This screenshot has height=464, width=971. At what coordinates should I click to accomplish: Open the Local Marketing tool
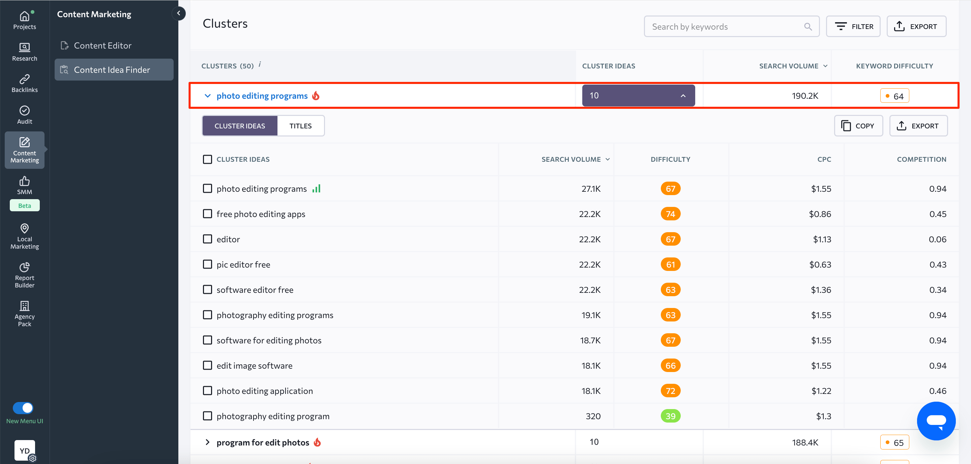(x=24, y=236)
